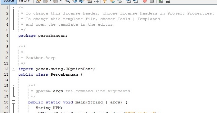Click the '@author Asep' comment text

(41, 58)
